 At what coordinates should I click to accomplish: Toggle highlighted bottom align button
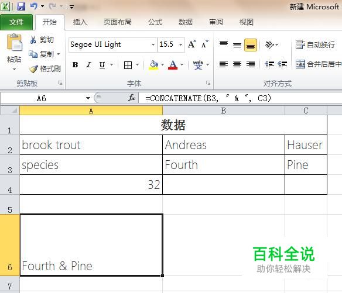pos(251,45)
